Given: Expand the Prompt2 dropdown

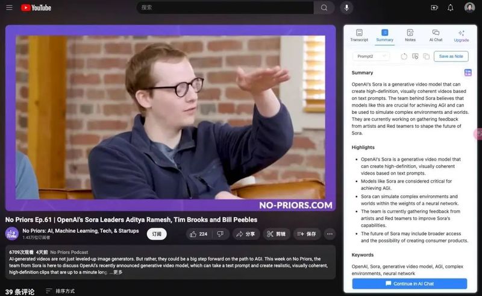Looking at the screenshot, I should 371,56.
